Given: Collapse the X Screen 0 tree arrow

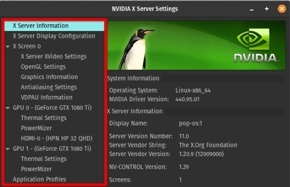Looking at the screenshot, I should point(8,47).
